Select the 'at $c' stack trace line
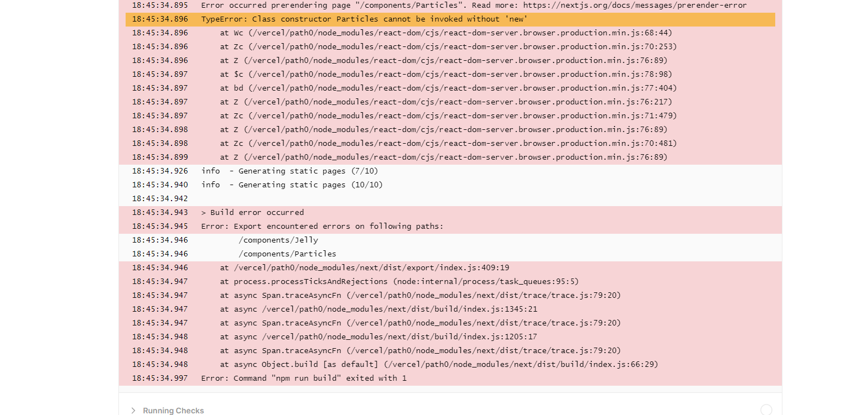The height and width of the screenshot is (415, 861). click(450, 75)
